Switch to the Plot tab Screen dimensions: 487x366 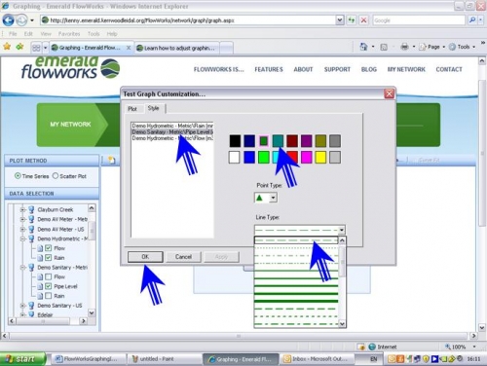coord(132,109)
